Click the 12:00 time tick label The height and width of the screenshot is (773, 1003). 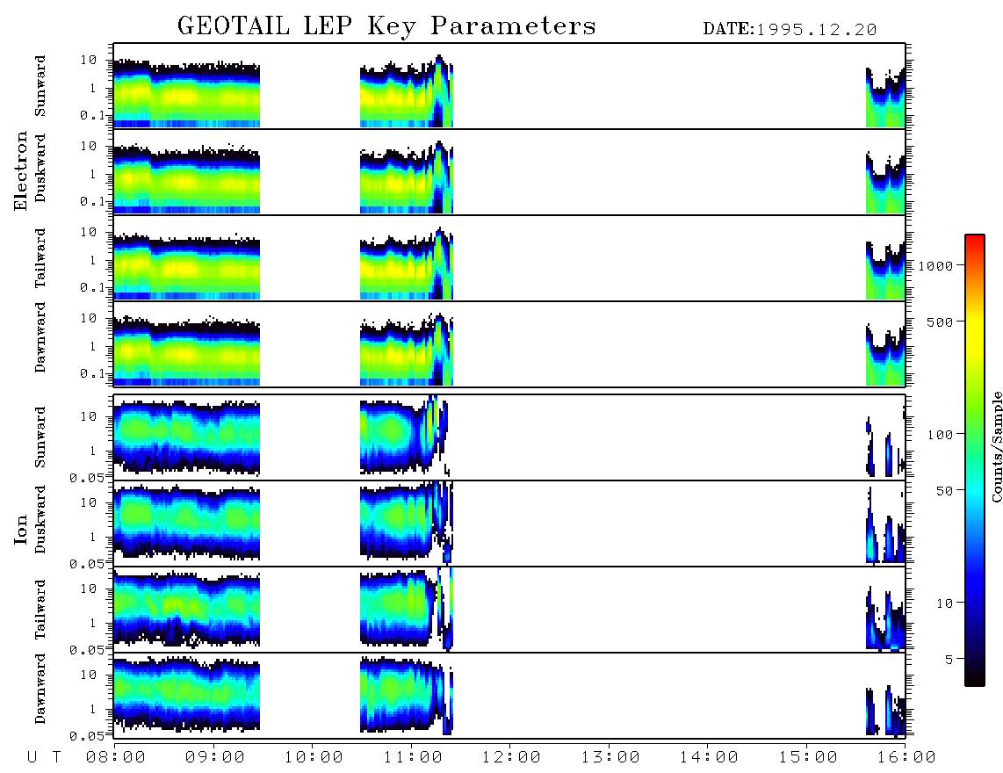click(x=511, y=757)
